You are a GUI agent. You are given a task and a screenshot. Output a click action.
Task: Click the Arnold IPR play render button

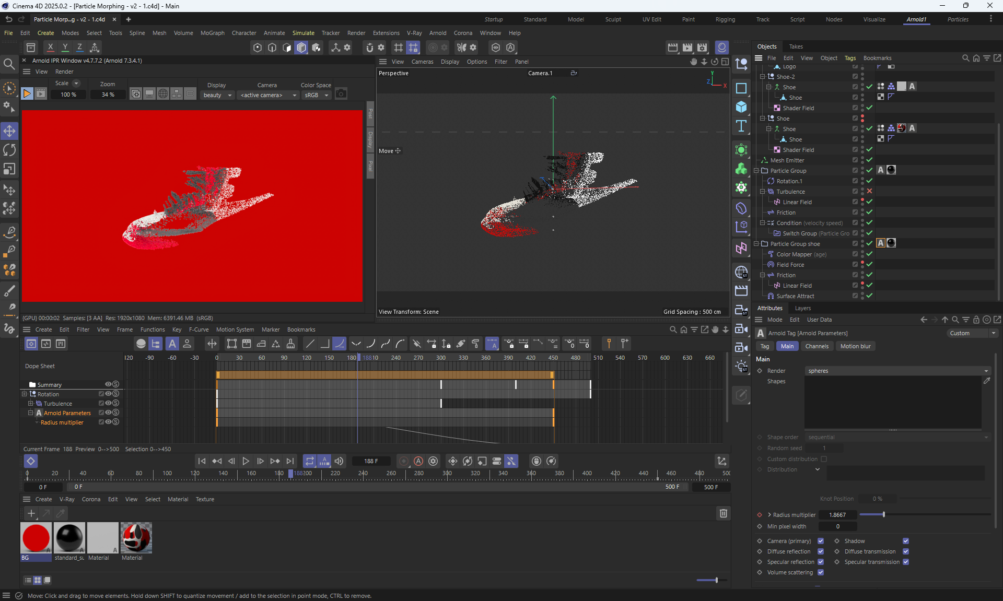coord(27,94)
